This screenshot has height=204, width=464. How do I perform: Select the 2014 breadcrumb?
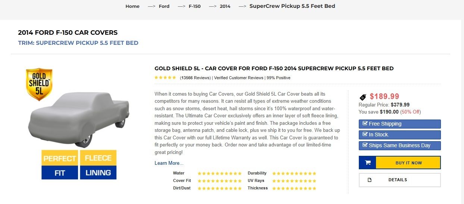pos(225,6)
